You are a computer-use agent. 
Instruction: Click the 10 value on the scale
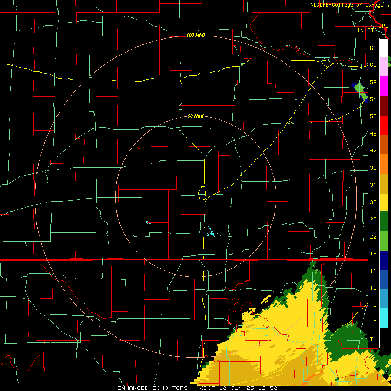pyautogui.click(x=373, y=288)
